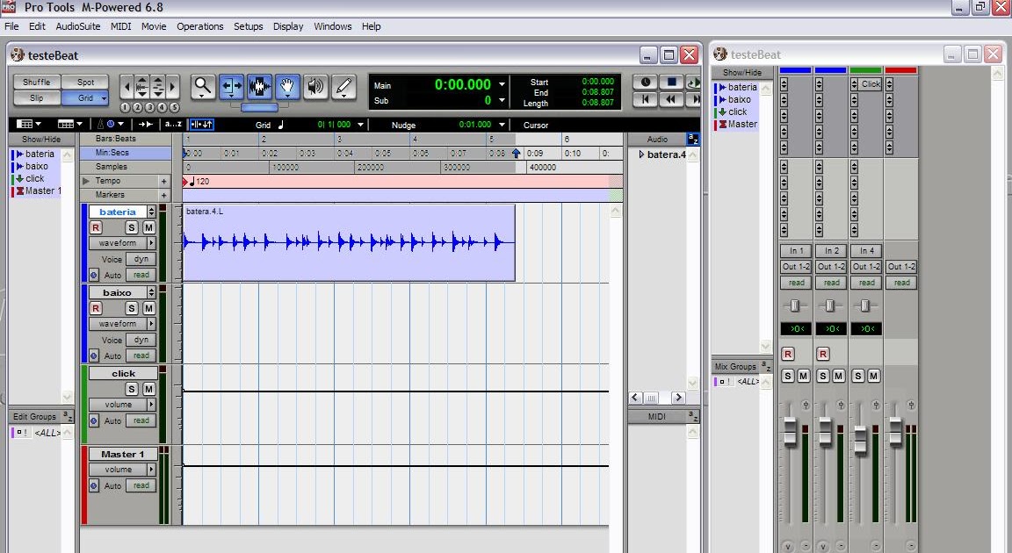Click the MIDI regions list a-z icon
Image resolution: width=1012 pixels, height=553 pixels.
692,416
